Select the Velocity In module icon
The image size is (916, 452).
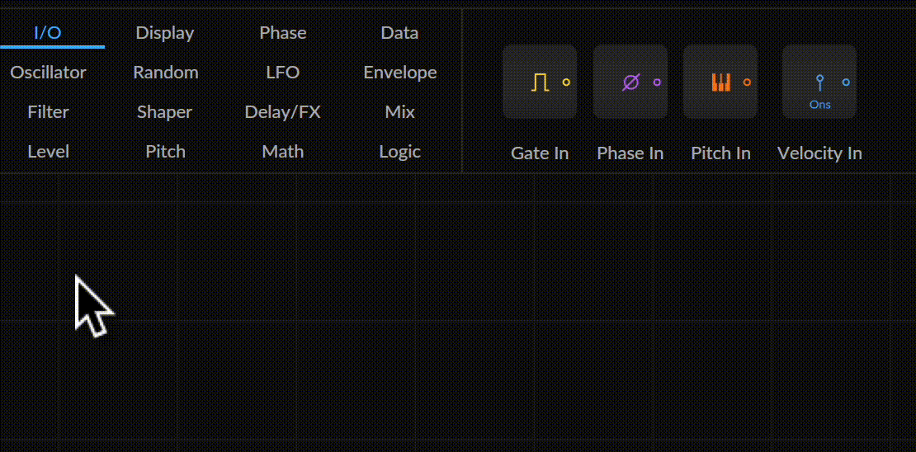tap(819, 82)
